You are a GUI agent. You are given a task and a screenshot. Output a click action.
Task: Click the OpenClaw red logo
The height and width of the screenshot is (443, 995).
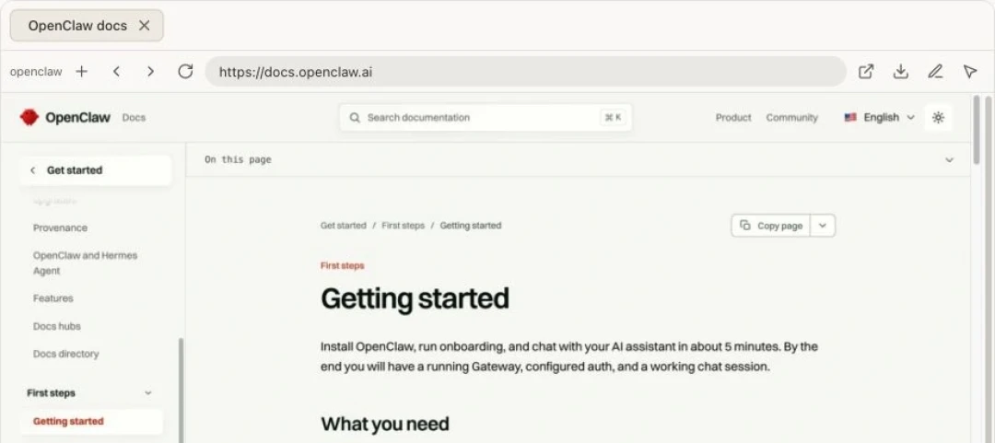click(29, 117)
